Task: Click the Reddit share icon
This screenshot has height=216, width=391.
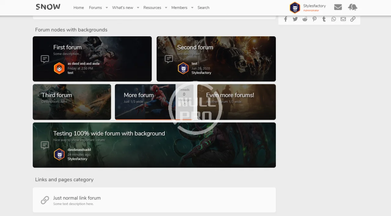Action: [305, 19]
